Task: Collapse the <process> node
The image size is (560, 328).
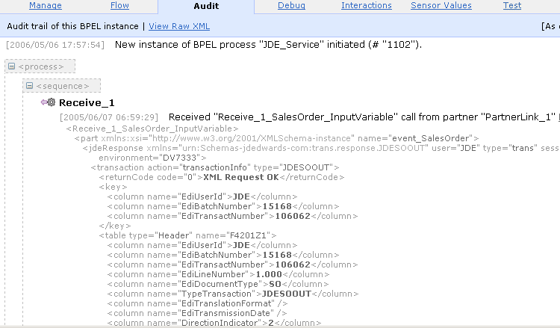Action: click(11, 66)
